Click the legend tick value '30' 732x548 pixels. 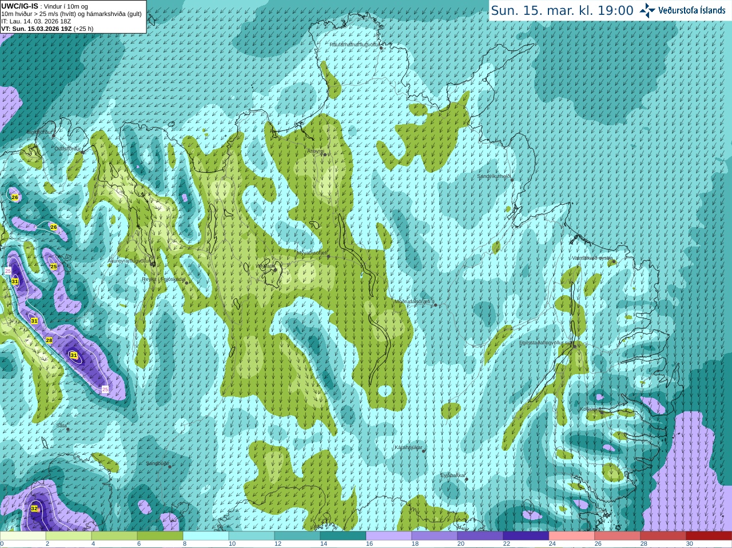[x=690, y=544]
